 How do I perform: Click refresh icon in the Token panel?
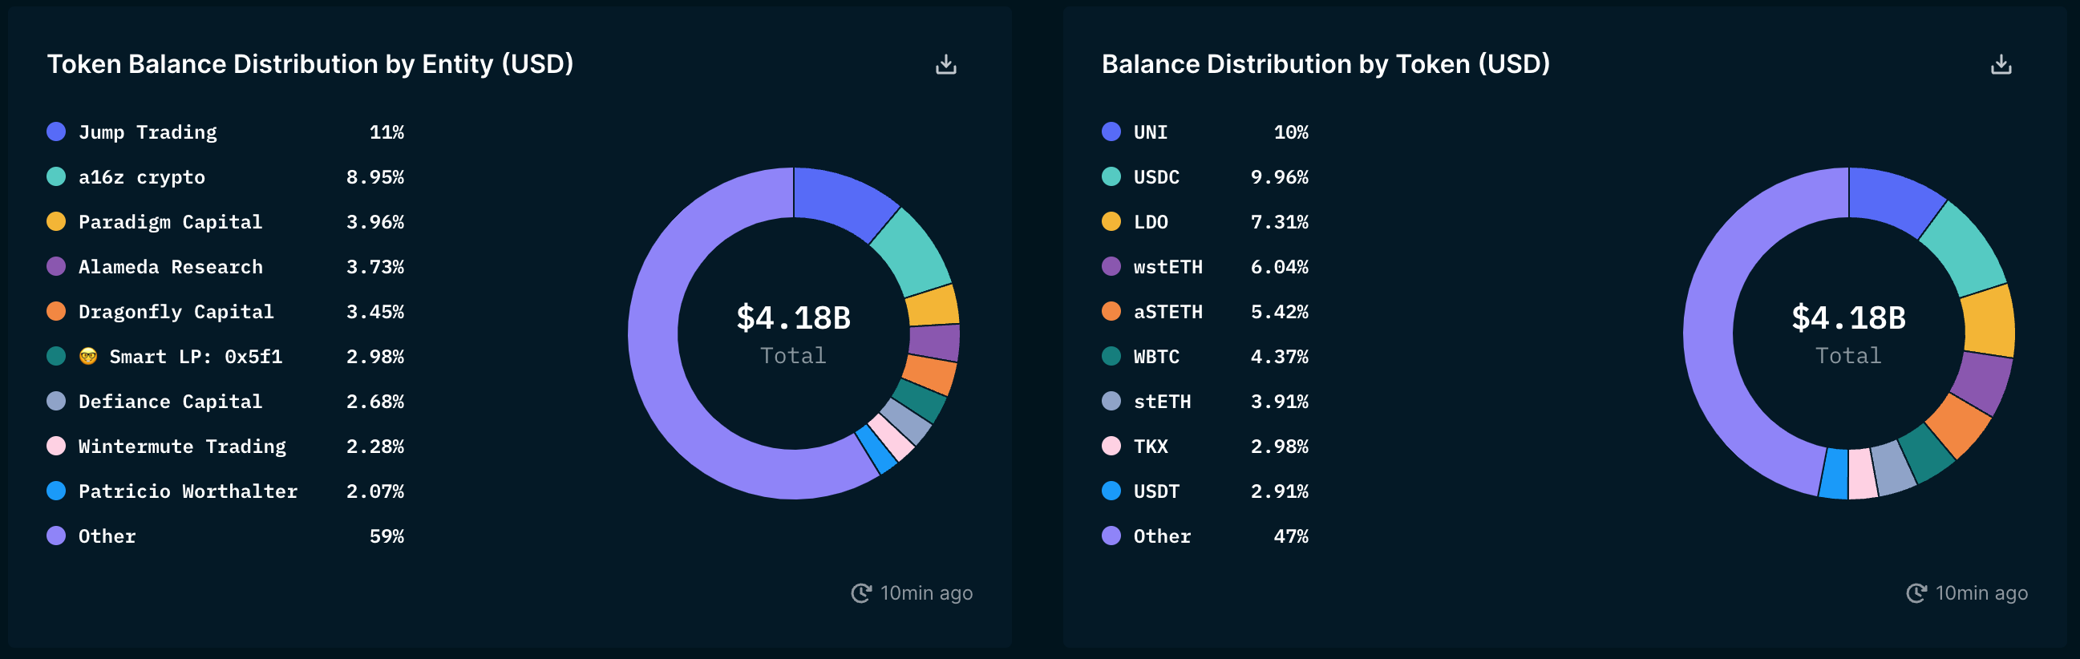(1916, 593)
